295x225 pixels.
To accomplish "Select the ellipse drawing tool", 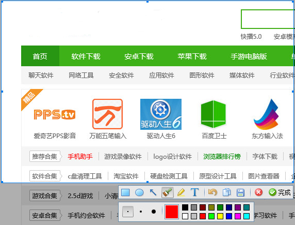I will tap(139, 192).
